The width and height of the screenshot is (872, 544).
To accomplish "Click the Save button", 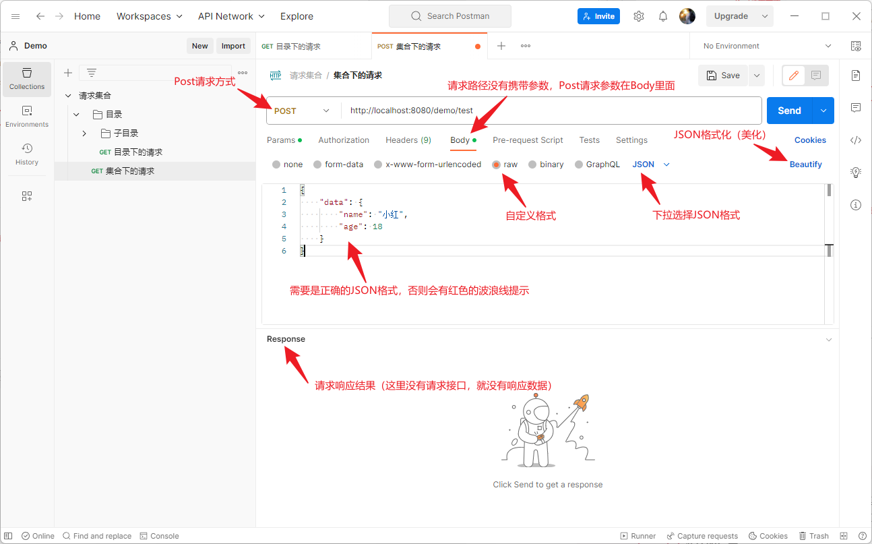I will click(724, 75).
